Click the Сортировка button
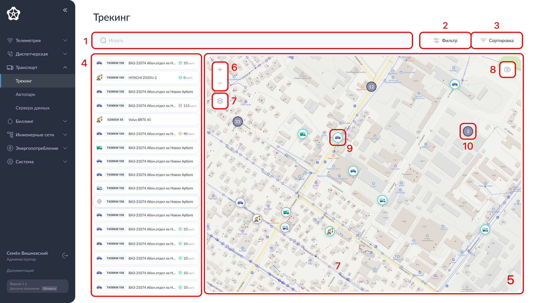 pyautogui.click(x=497, y=40)
